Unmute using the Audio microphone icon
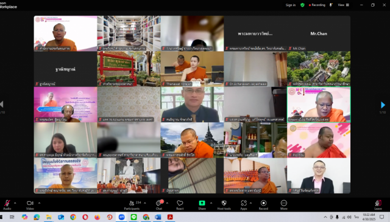 click(x=7, y=203)
